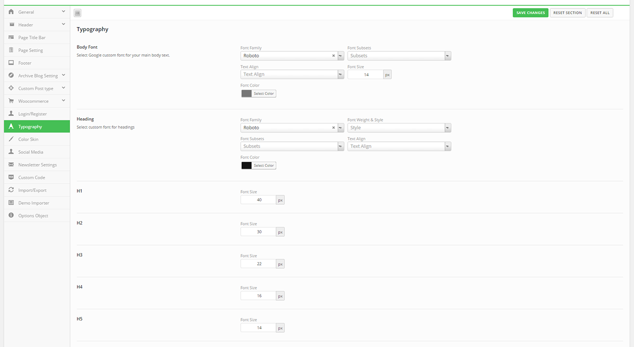Click the black Heading font color swatch
Screen dimensions: 634x347
[247, 165]
